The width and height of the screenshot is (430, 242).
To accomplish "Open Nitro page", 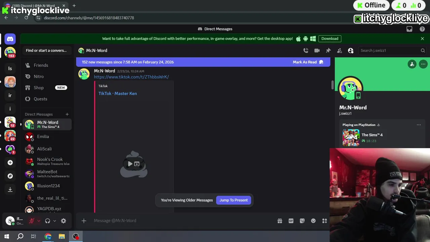I will (47, 76).
